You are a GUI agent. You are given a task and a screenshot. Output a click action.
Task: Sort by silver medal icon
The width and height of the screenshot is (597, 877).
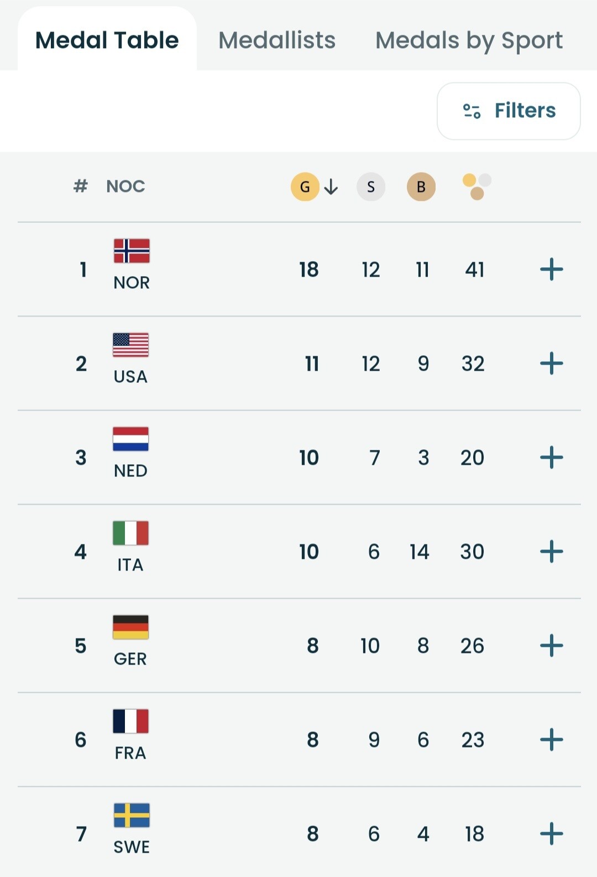(371, 187)
